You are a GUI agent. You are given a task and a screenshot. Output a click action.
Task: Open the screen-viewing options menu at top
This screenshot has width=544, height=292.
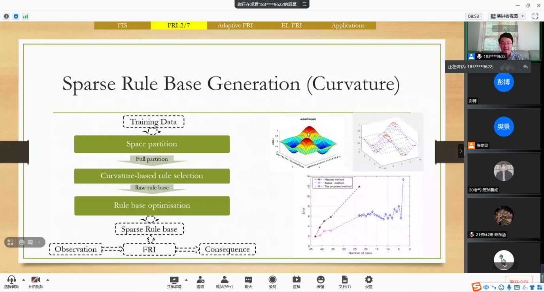(304, 4)
